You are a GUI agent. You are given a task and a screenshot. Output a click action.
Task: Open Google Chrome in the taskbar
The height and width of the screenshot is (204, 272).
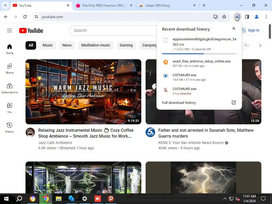coord(46,199)
